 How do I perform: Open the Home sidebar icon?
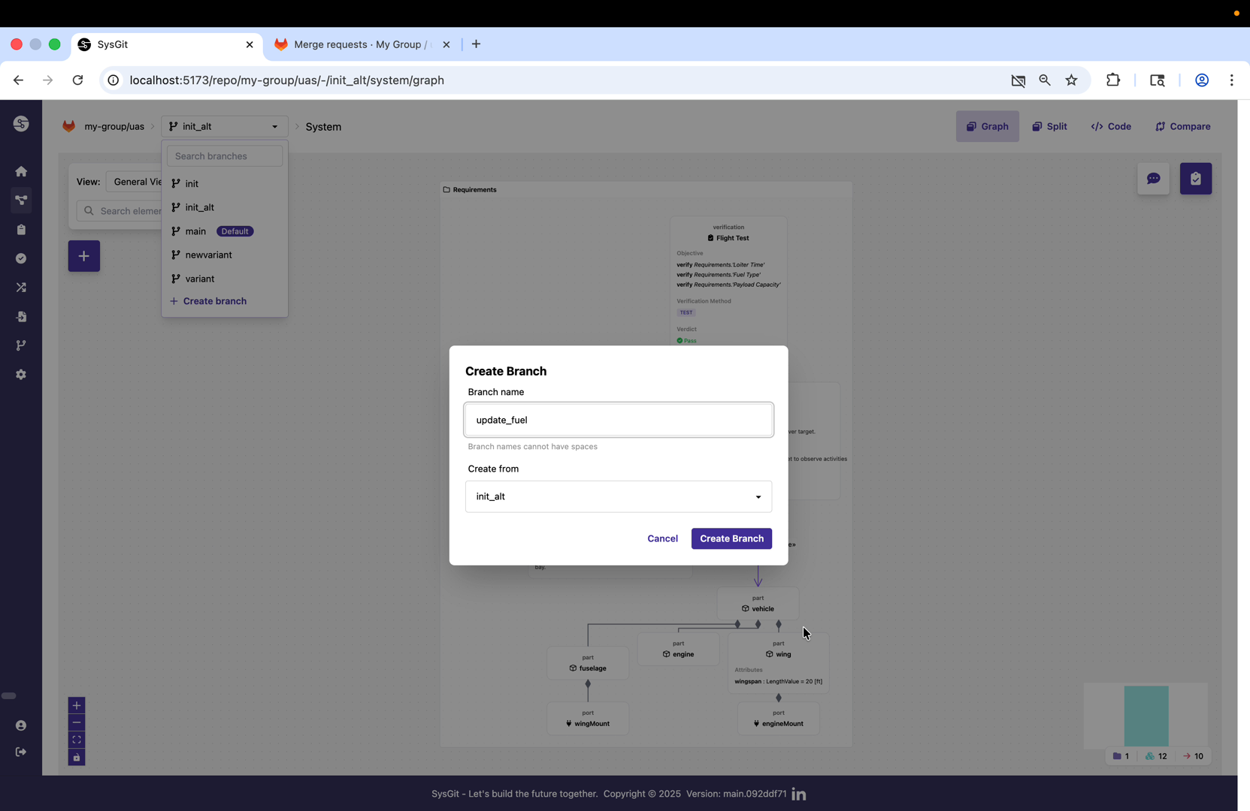[x=21, y=171]
